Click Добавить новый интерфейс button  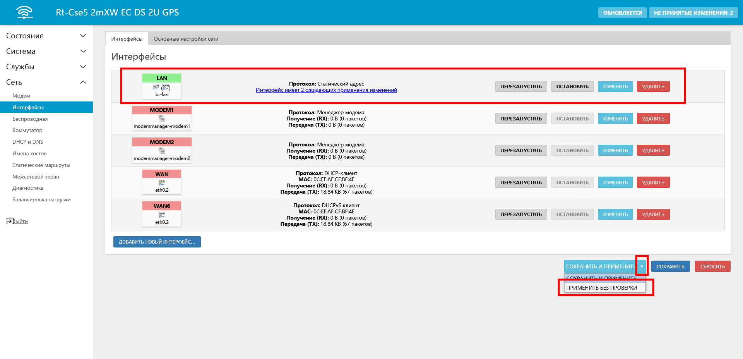coord(157,242)
